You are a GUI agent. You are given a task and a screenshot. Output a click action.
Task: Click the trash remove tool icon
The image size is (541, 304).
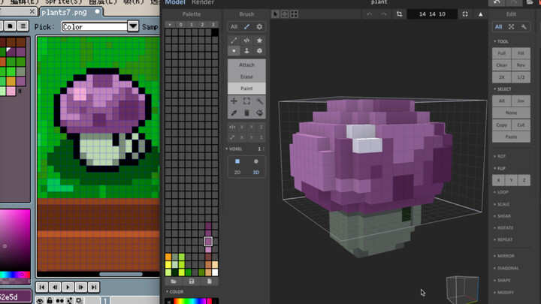pos(246,113)
